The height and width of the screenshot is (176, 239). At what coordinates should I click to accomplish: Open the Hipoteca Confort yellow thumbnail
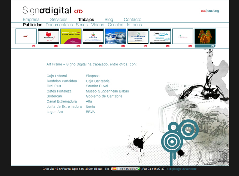(71, 36)
